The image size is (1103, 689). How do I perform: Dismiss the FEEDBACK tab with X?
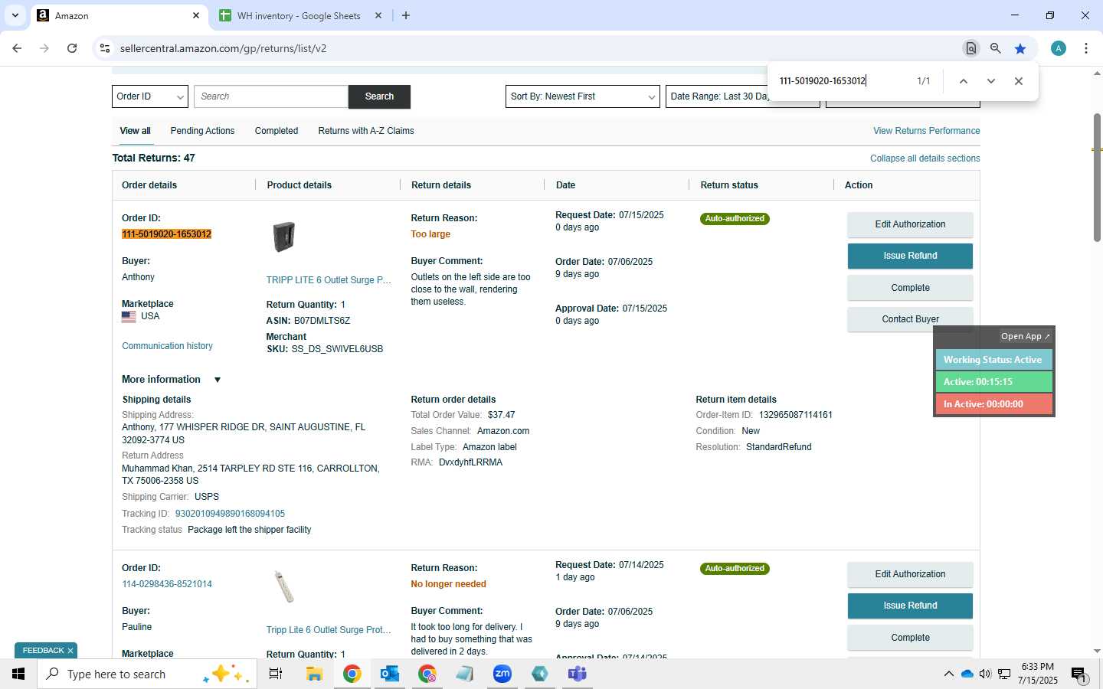pyautogui.click(x=70, y=651)
